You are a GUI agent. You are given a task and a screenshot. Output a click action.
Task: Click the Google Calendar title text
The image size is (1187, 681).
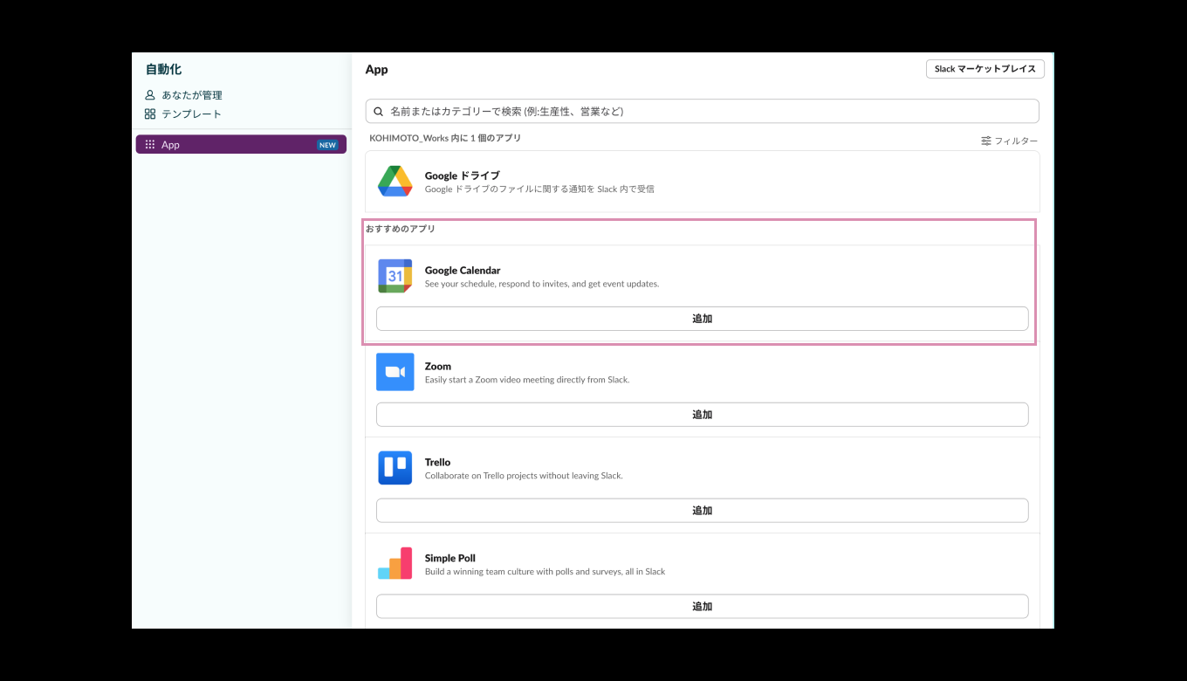pyautogui.click(x=463, y=271)
